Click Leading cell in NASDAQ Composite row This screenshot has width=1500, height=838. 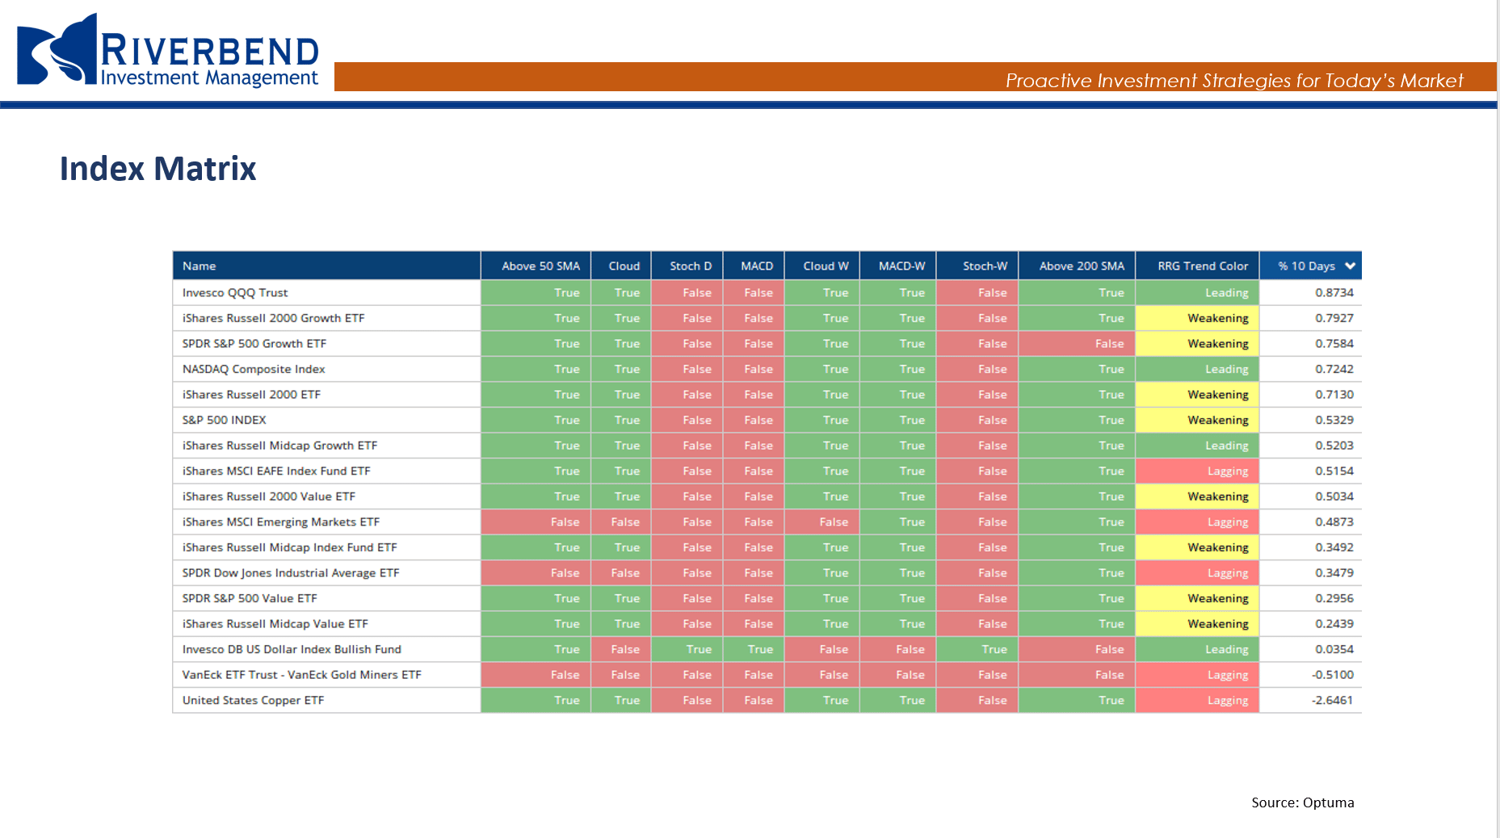click(1198, 369)
